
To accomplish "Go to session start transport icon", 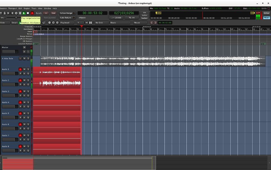I will 8,13.
